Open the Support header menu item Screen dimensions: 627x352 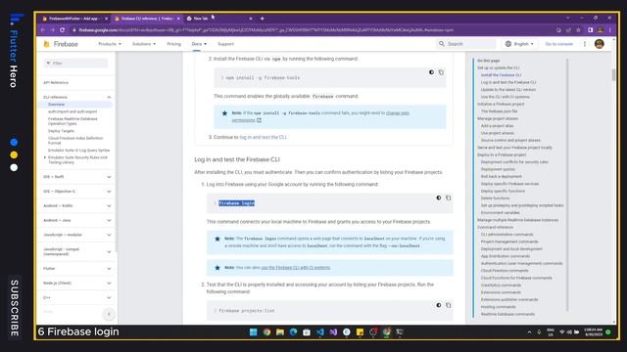click(x=226, y=44)
